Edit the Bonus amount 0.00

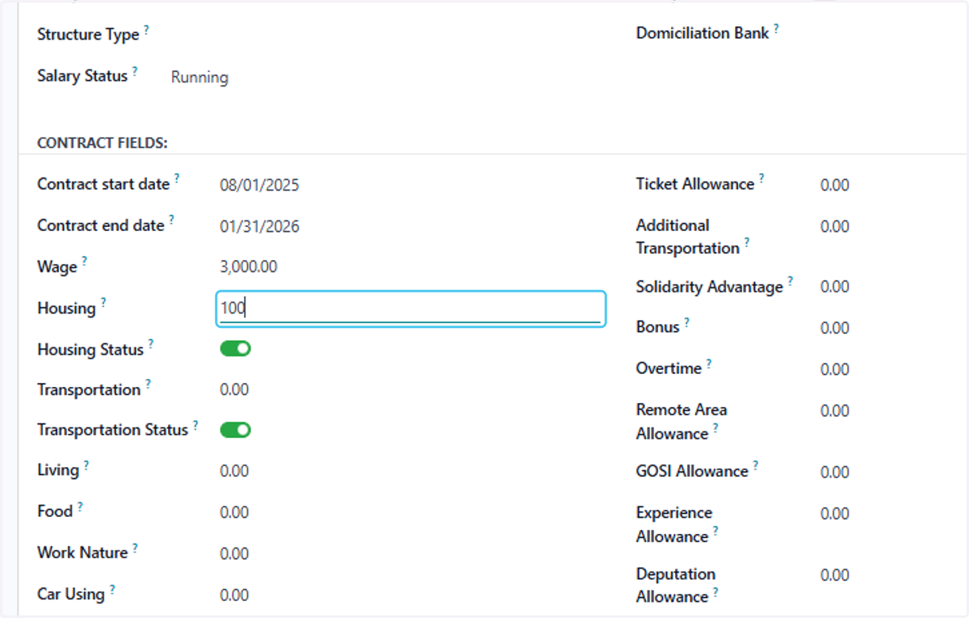835,328
